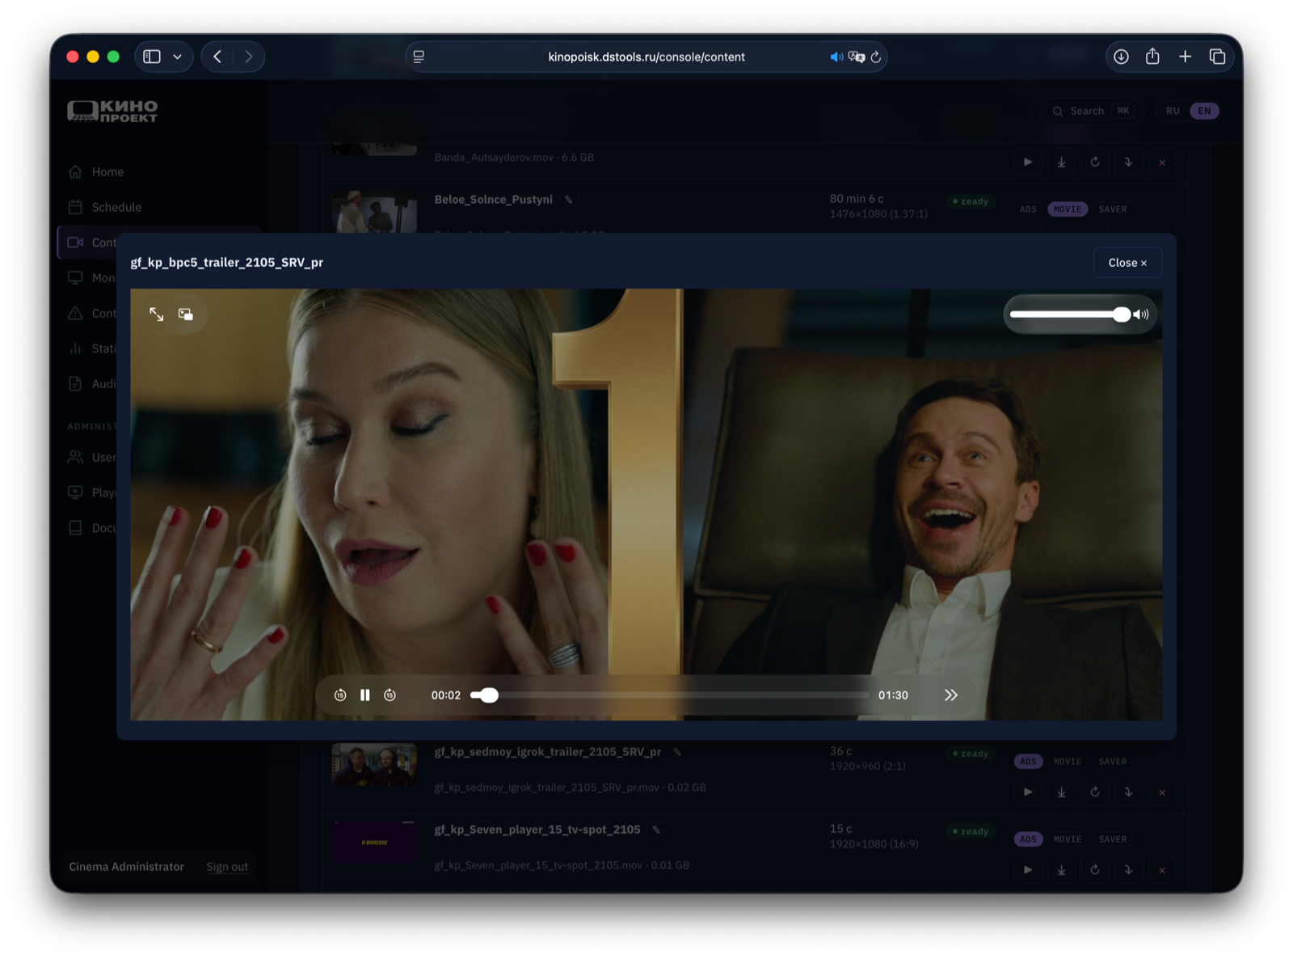The width and height of the screenshot is (1293, 959).
Task: Play the Banda_Autsayderov.mov preview
Action: [1028, 163]
